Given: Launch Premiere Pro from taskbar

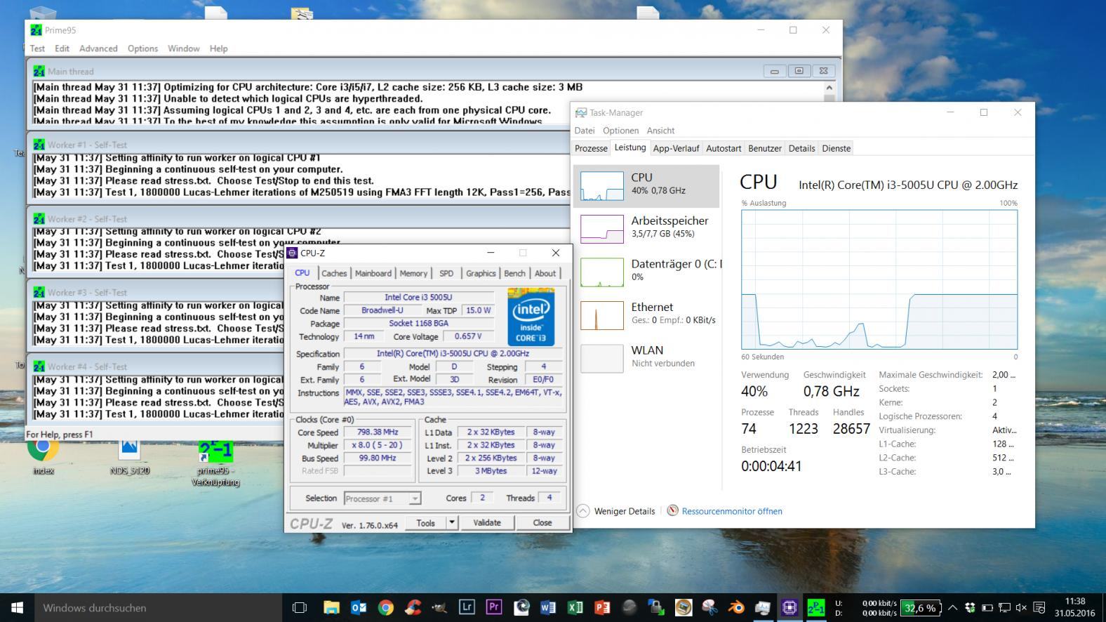Looking at the screenshot, I should click(x=494, y=607).
